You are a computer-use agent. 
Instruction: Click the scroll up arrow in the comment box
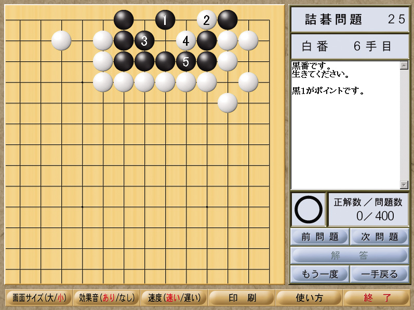coord(404,65)
